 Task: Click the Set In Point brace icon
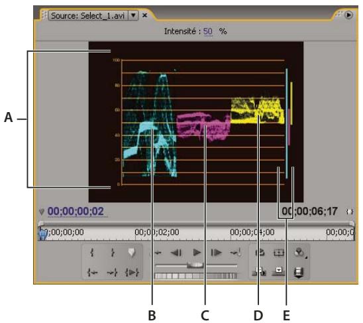92,252
